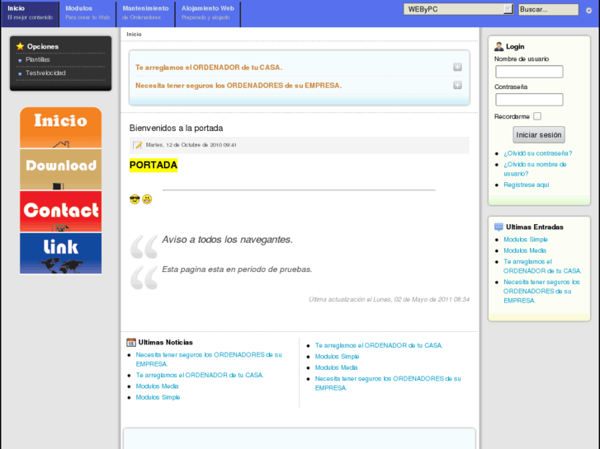Click the edit pencil icon by article date
The height and width of the screenshot is (449, 600).
click(x=137, y=145)
